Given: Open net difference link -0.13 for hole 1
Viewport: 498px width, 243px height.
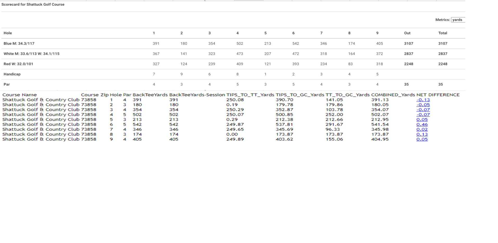Looking at the screenshot, I should click(x=423, y=100).
